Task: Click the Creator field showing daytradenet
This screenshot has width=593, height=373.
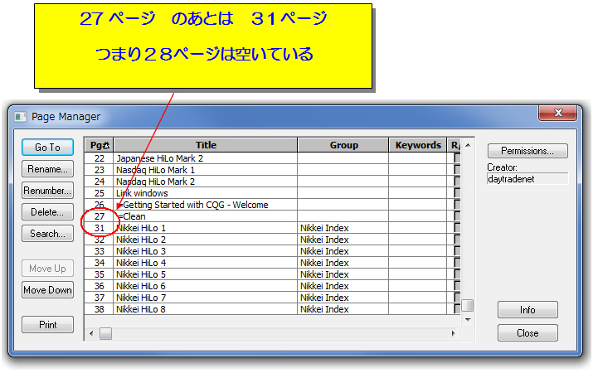Action: point(527,179)
